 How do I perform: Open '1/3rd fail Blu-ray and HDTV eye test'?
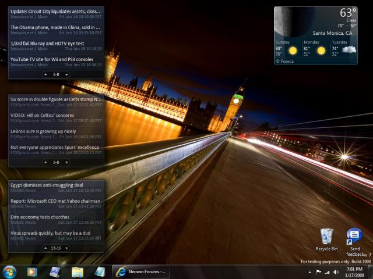pos(47,44)
